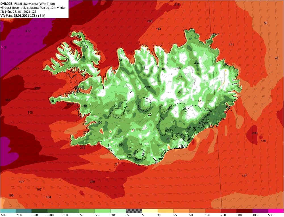Viewport: 284px width, 217px height.
Task: Click the 76 value near right edge
Action: (276, 58)
